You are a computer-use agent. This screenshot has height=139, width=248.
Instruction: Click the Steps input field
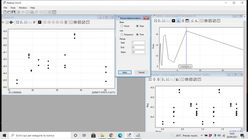(138, 52)
